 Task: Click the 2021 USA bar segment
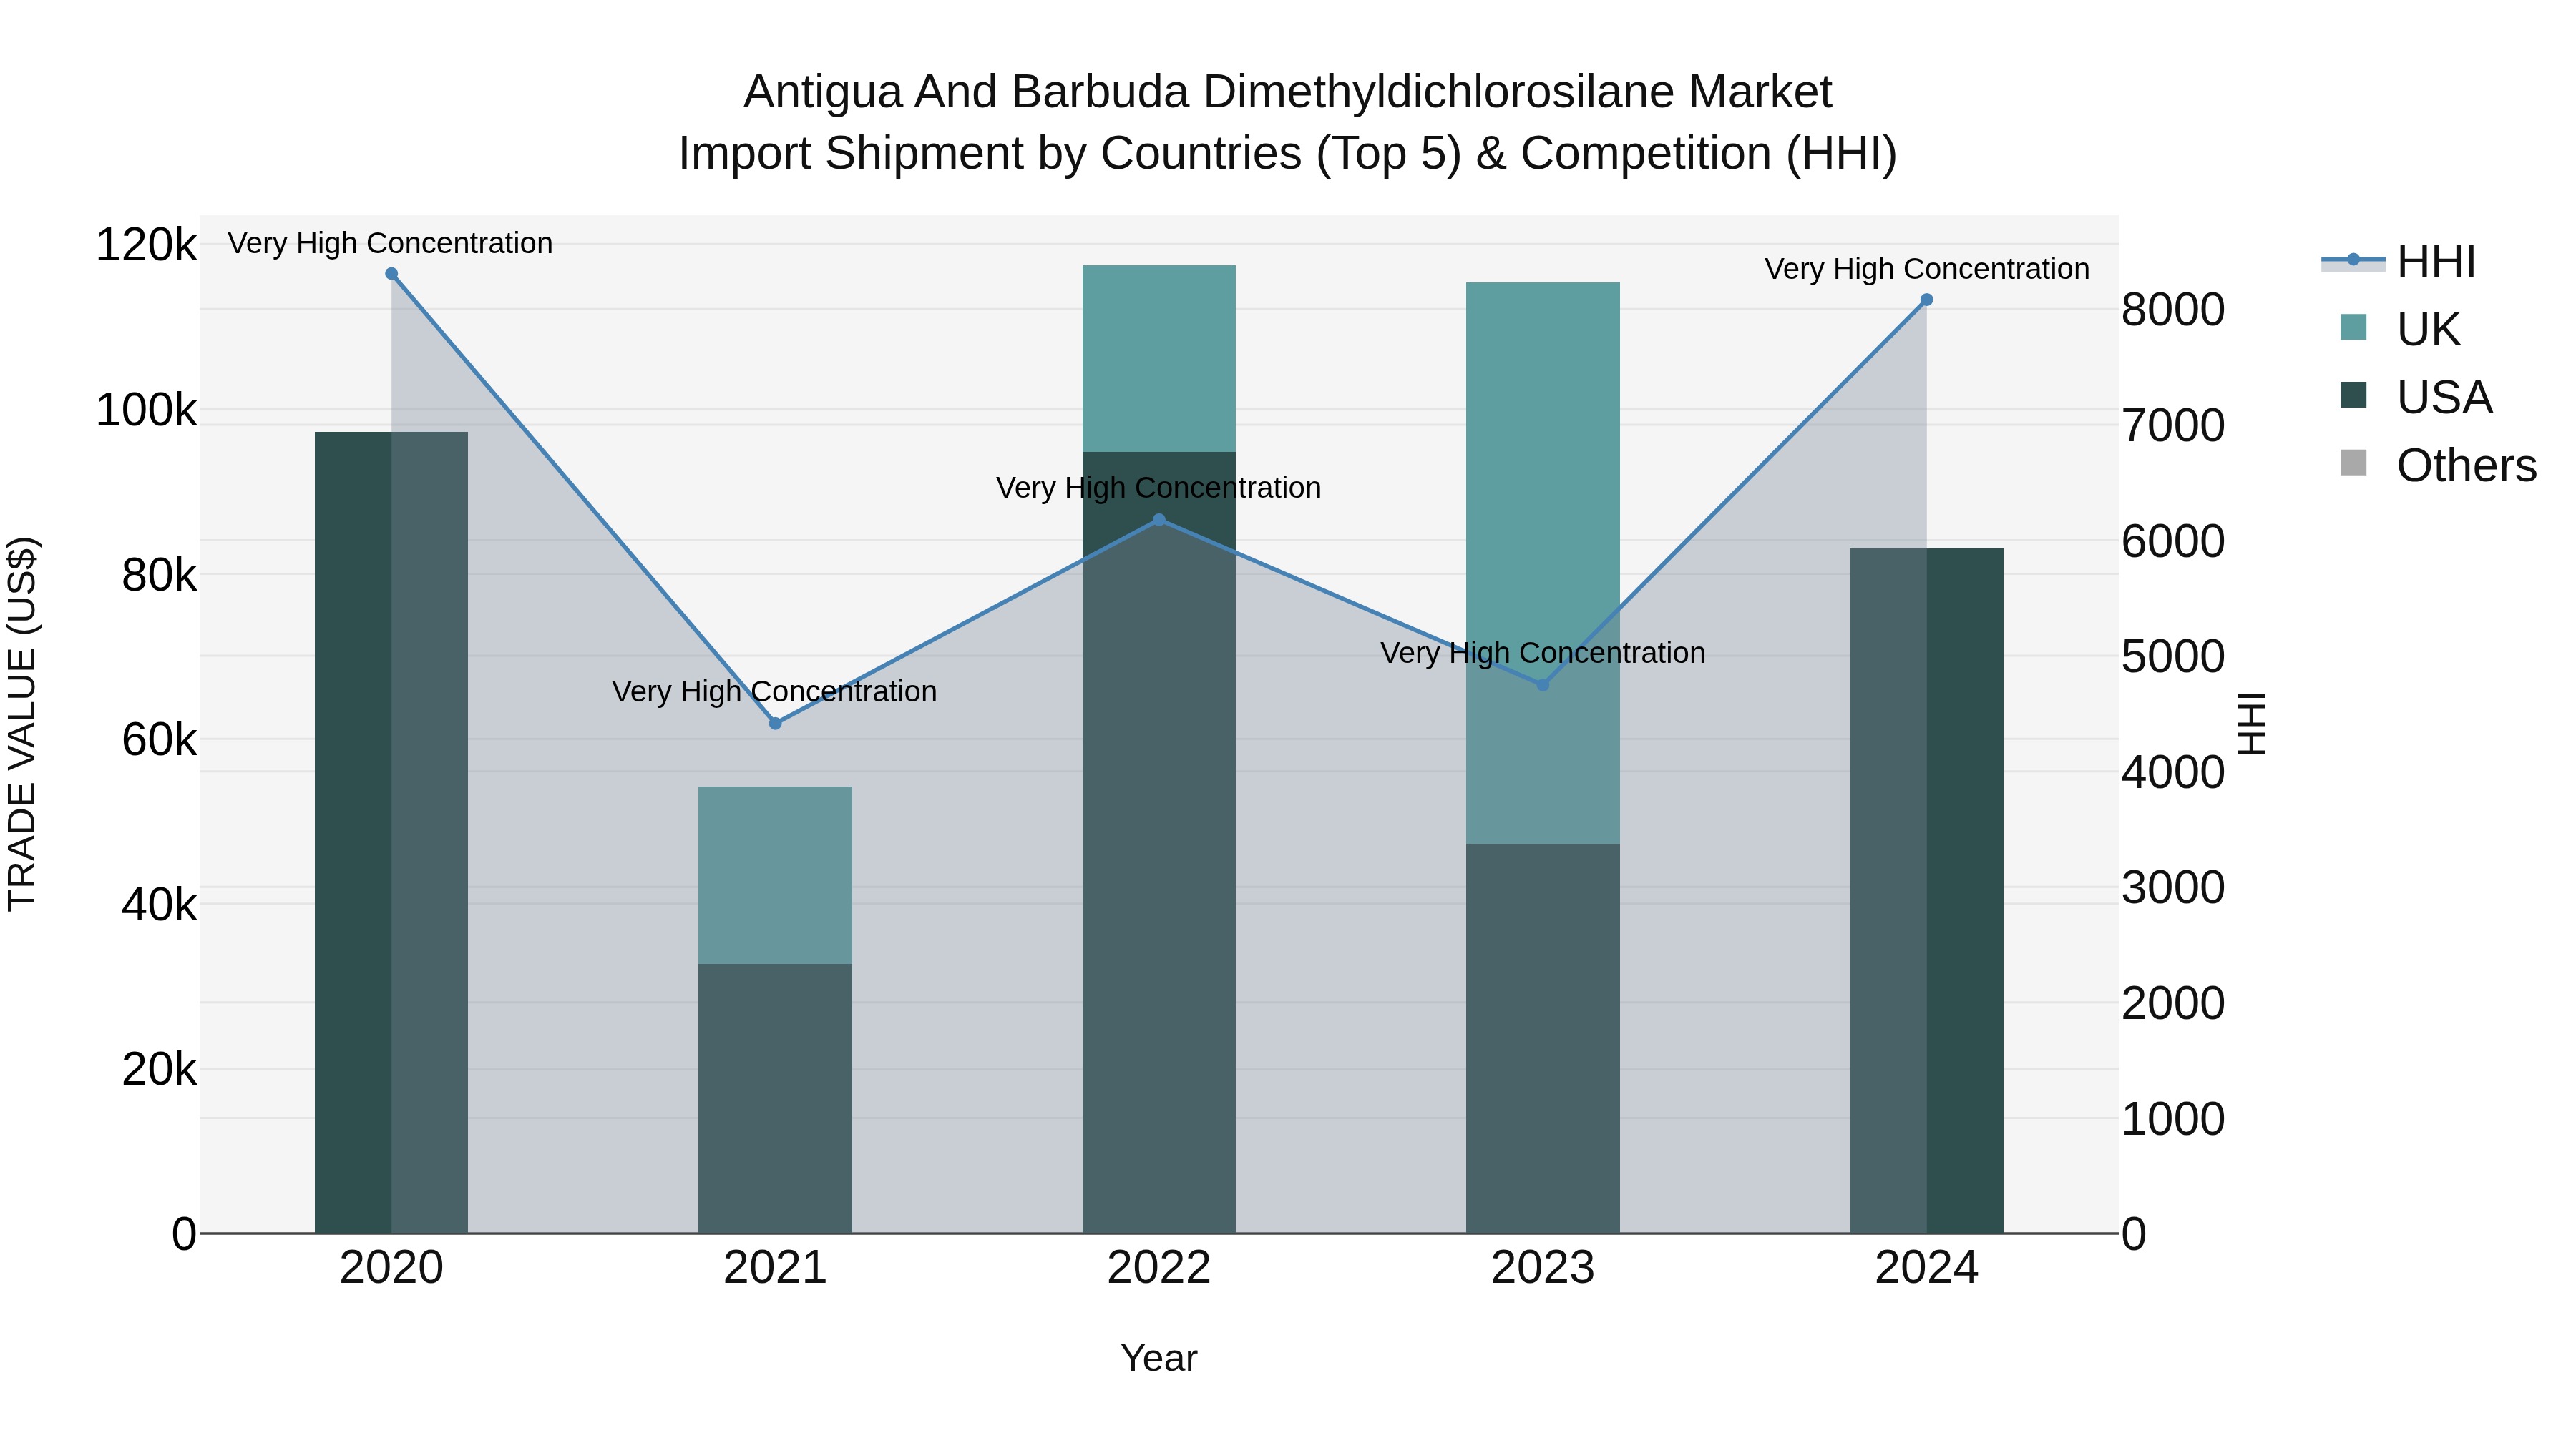coord(775,1099)
